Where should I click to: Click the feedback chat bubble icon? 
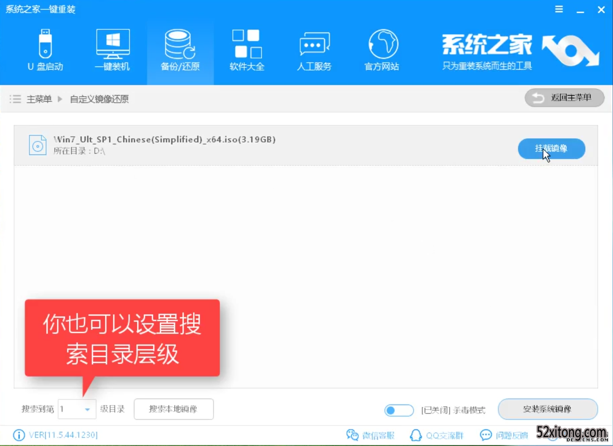[x=486, y=435]
